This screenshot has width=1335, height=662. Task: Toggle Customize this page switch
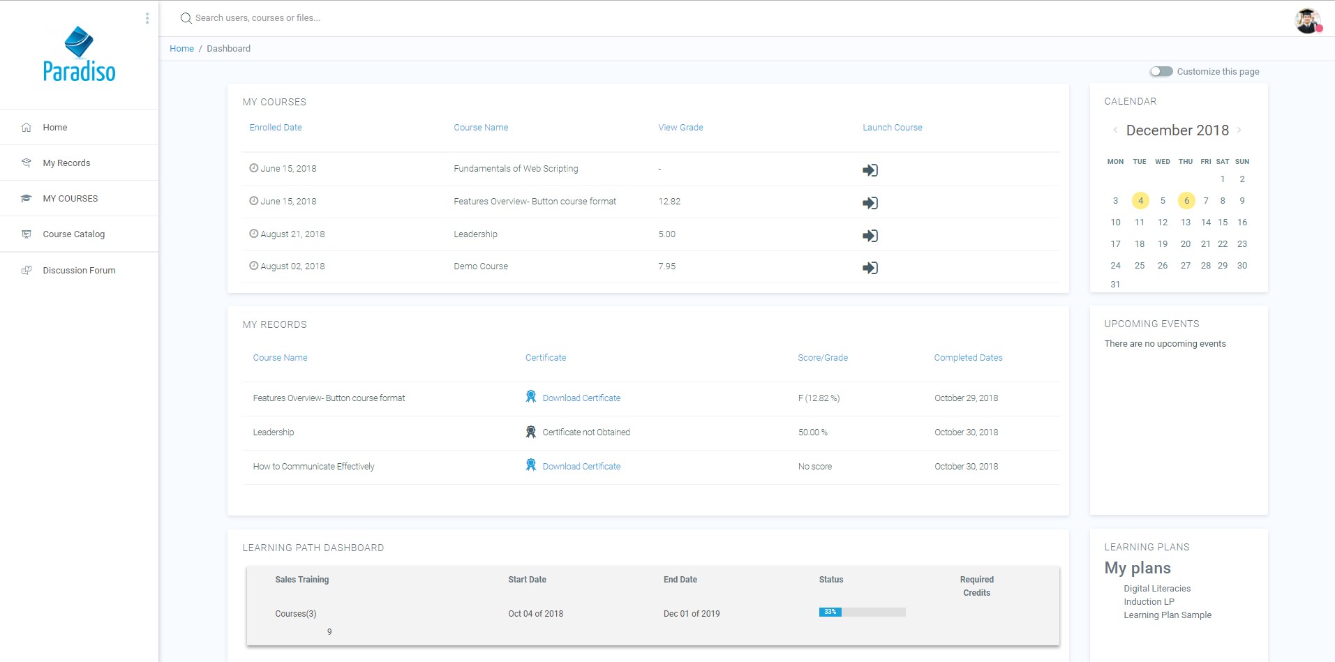[x=1161, y=71]
